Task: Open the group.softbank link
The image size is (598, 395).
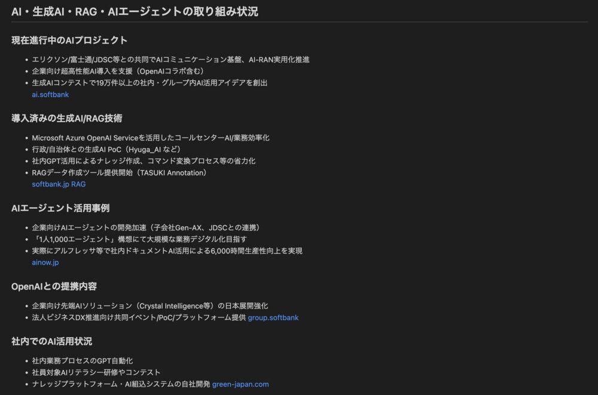Action: pyautogui.click(x=273, y=318)
